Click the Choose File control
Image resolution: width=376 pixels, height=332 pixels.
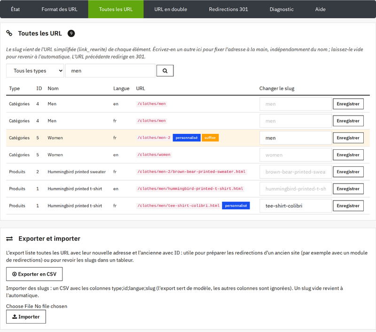pyautogui.click(x=37, y=306)
